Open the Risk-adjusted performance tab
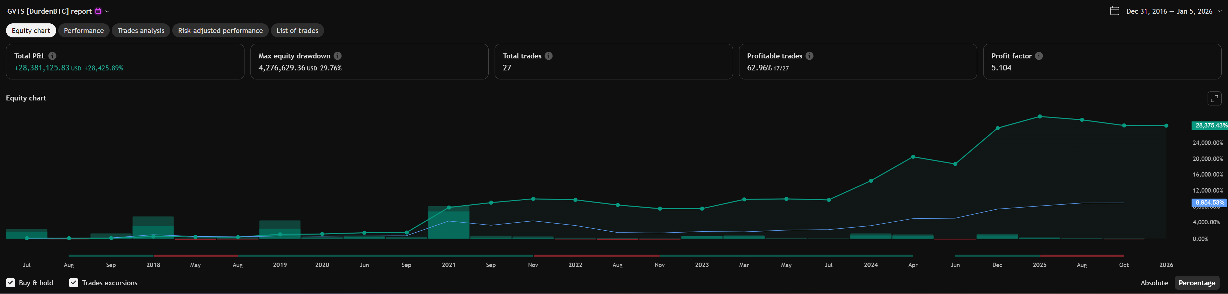The image size is (1228, 294). click(220, 30)
